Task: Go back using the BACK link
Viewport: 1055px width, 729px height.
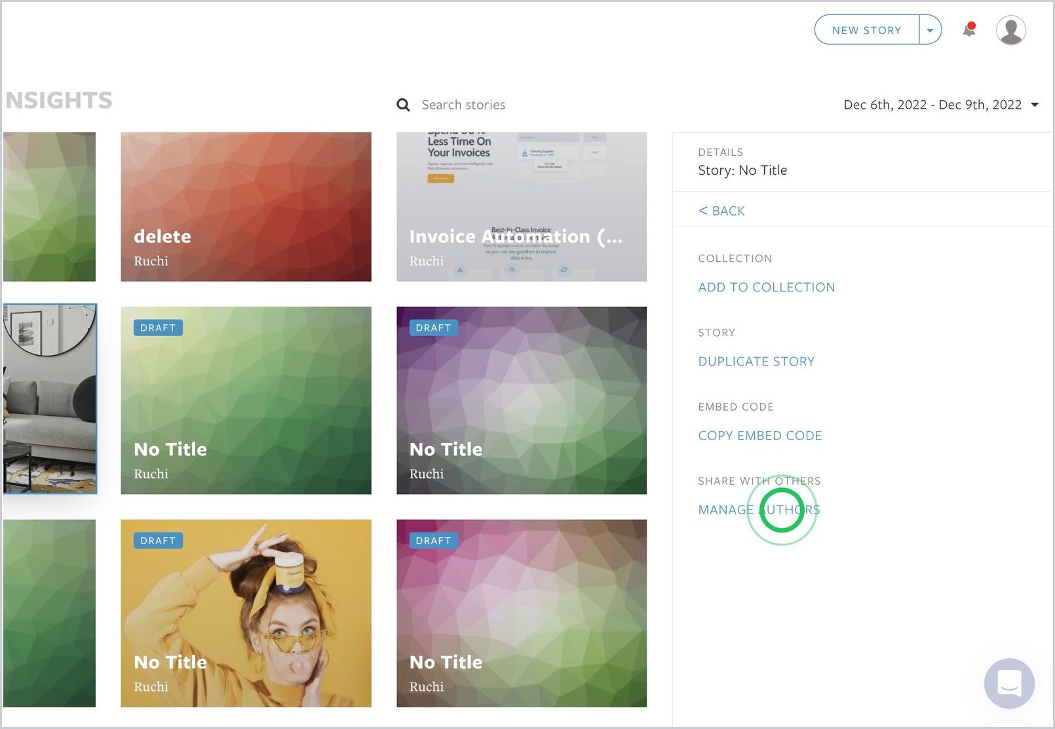Action: 721,211
